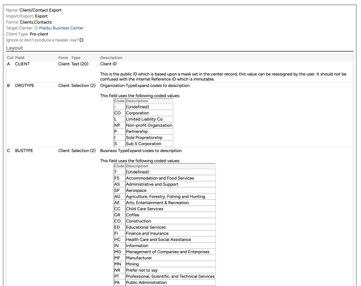Click the Limited Liability Co. entry
Viewport: 361px width, 286px height.
145,119
